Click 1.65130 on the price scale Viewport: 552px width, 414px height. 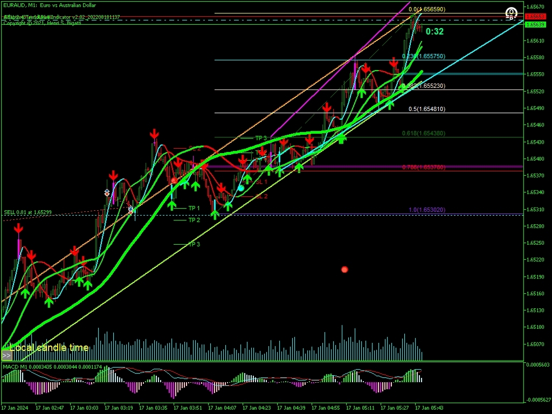pyautogui.click(x=535, y=310)
